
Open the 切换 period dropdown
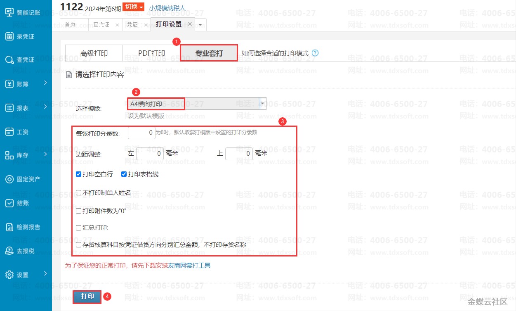coord(134,7)
